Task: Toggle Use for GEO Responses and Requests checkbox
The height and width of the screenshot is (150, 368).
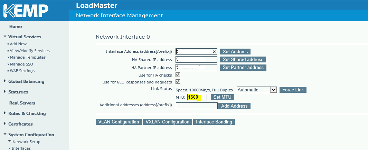Action: click(x=178, y=82)
